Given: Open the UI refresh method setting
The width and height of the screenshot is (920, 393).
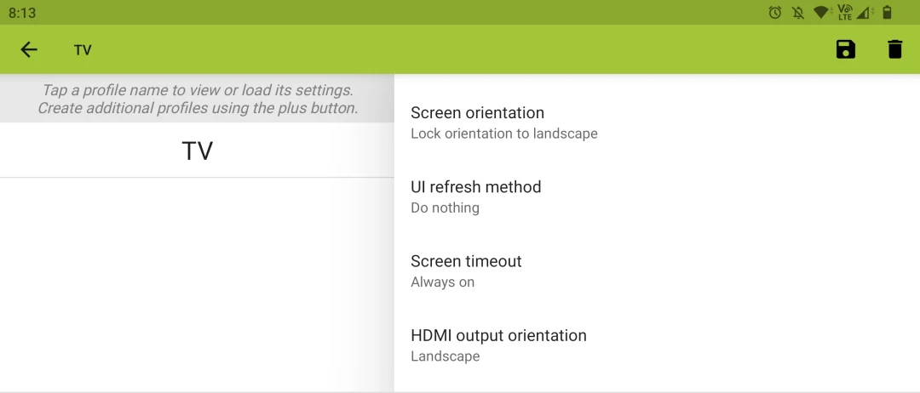Looking at the screenshot, I should pos(475,187).
